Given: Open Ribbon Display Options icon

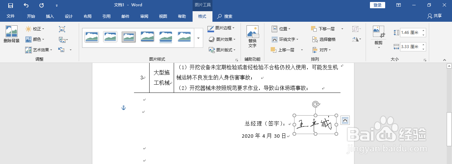Looking at the screenshot, I should (399, 5).
